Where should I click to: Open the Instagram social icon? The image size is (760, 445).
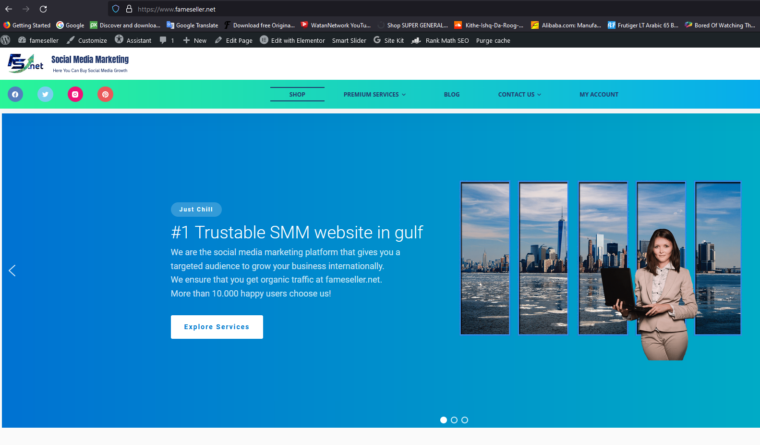coord(75,94)
